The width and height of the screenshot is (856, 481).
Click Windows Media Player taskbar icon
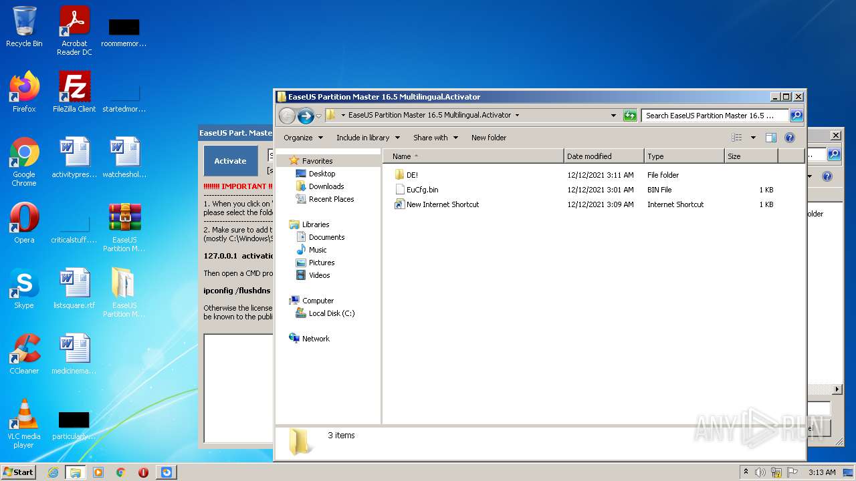click(98, 472)
